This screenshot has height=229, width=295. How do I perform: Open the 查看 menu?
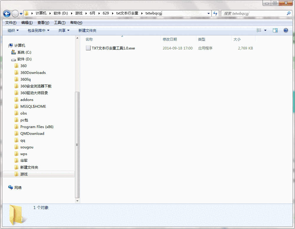click(x=43, y=22)
